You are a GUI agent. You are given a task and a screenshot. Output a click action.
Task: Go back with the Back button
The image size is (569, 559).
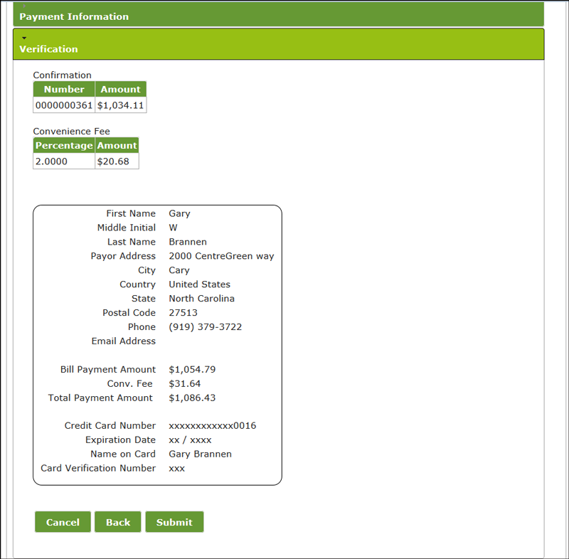pos(118,522)
